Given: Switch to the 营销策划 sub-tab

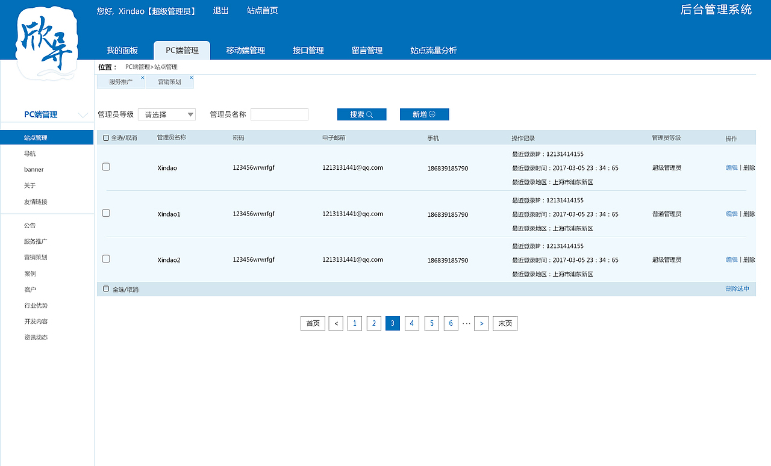Looking at the screenshot, I should [x=169, y=82].
